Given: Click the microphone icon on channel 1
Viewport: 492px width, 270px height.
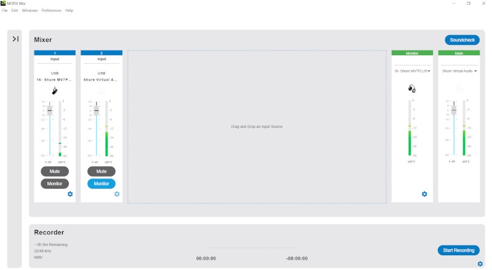Looking at the screenshot, I should point(55,90).
